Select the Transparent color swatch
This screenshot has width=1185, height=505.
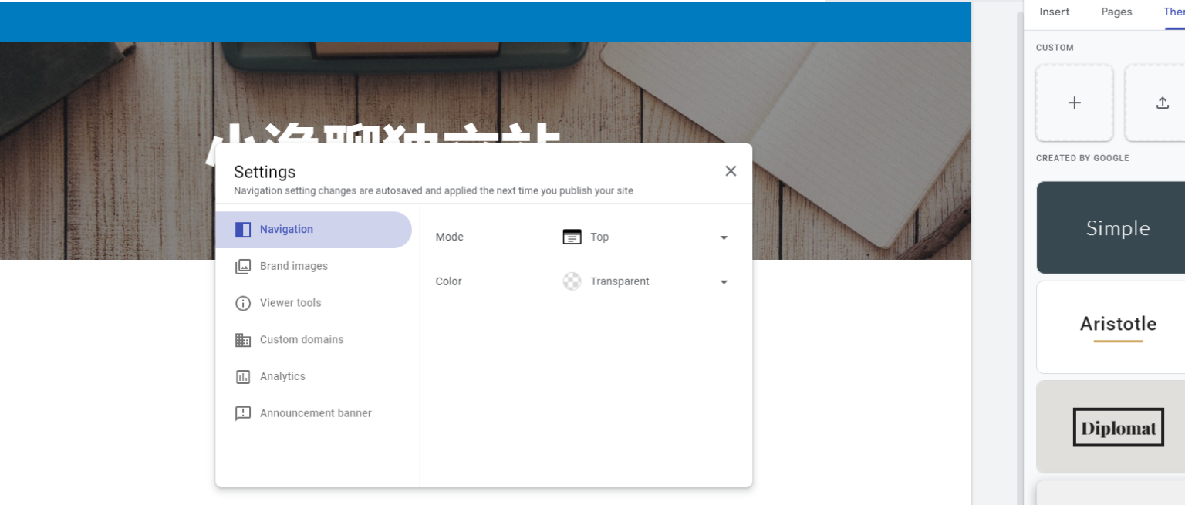tap(572, 281)
